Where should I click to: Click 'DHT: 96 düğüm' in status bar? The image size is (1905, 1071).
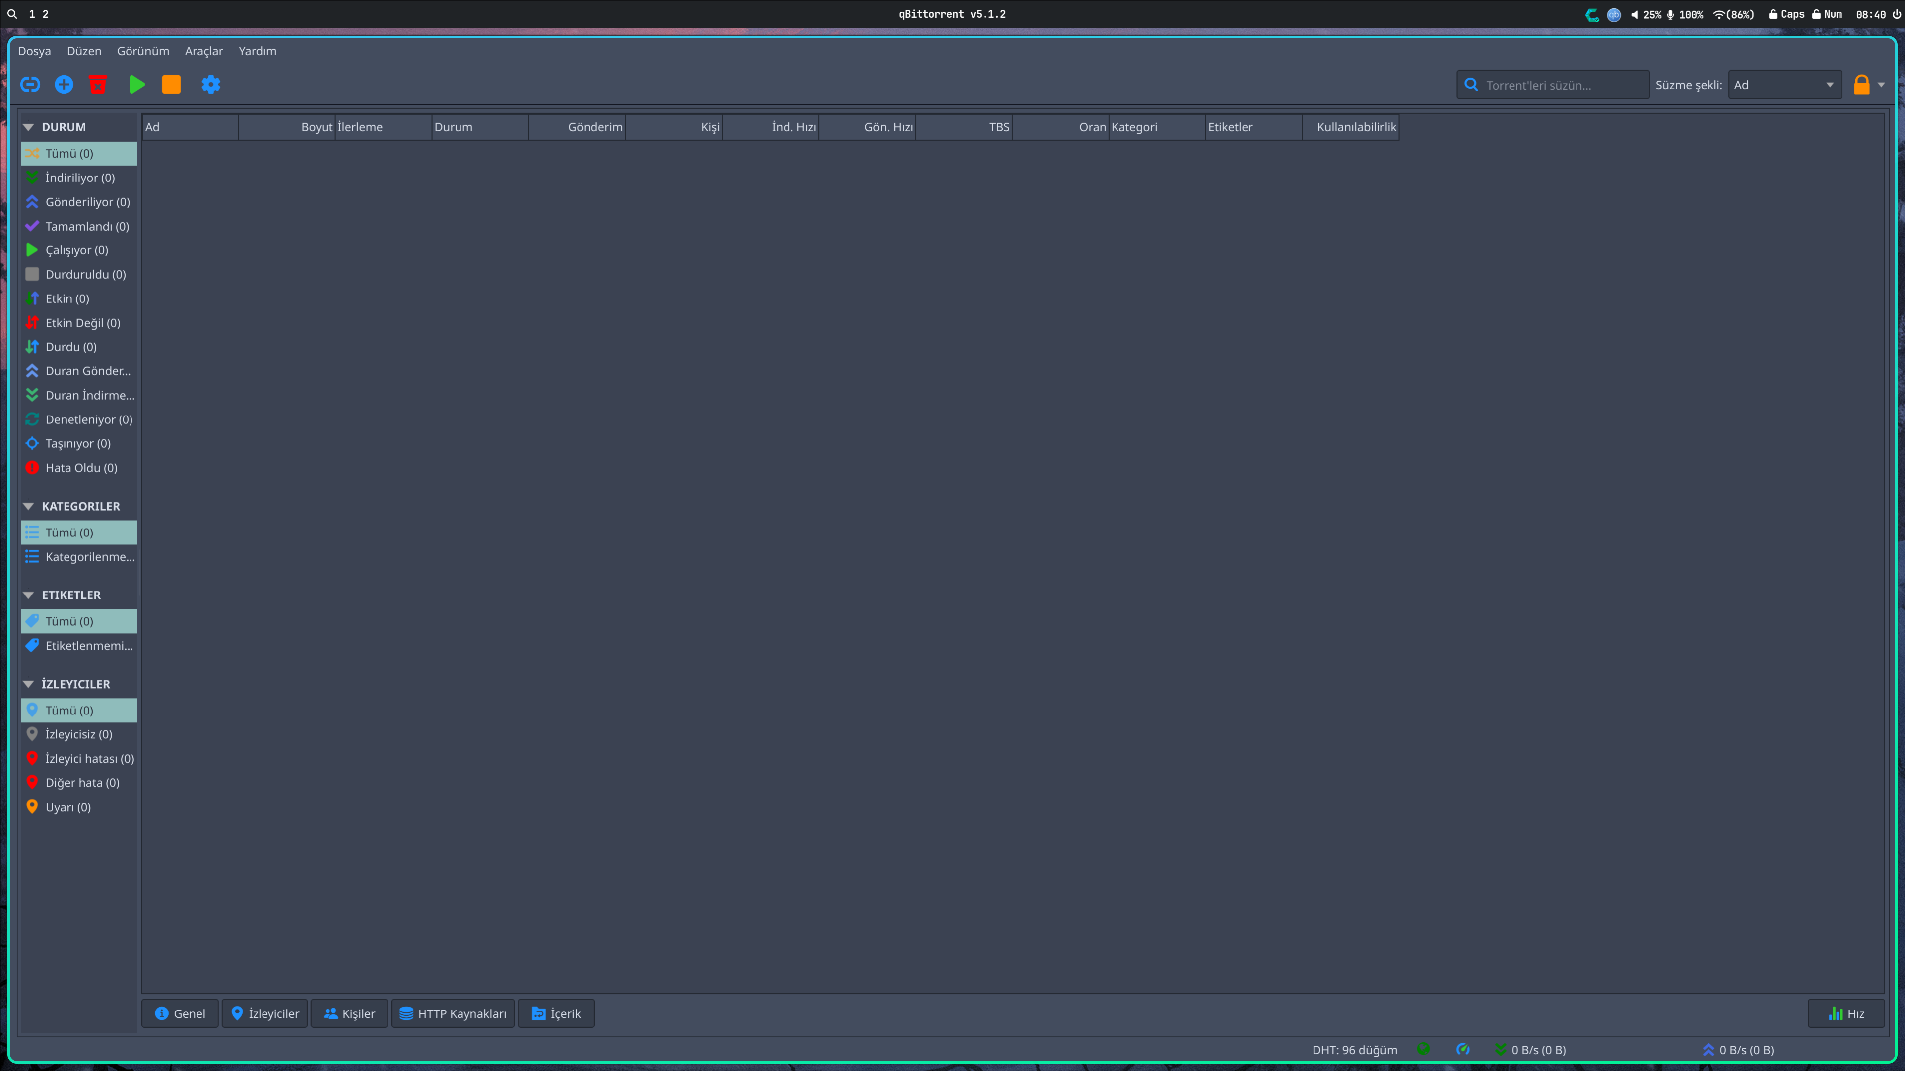[x=1355, y=1050]
